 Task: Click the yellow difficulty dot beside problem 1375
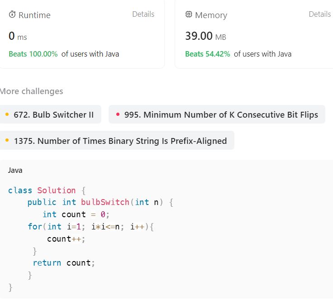[x=7, y=141]
